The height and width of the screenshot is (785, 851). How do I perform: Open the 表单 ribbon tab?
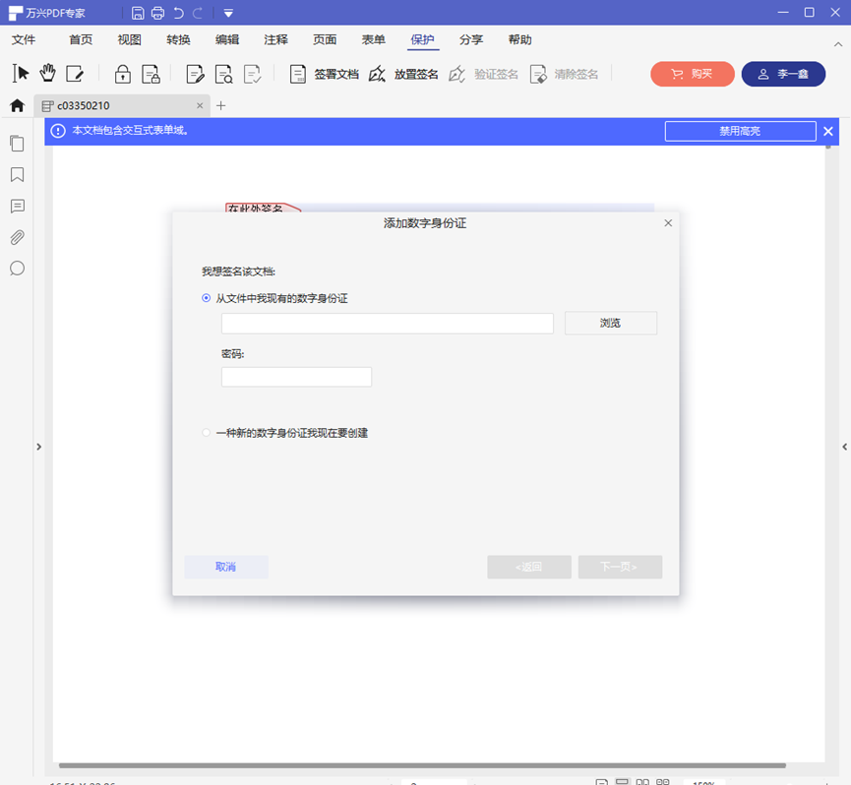click(x=374, y=39)
